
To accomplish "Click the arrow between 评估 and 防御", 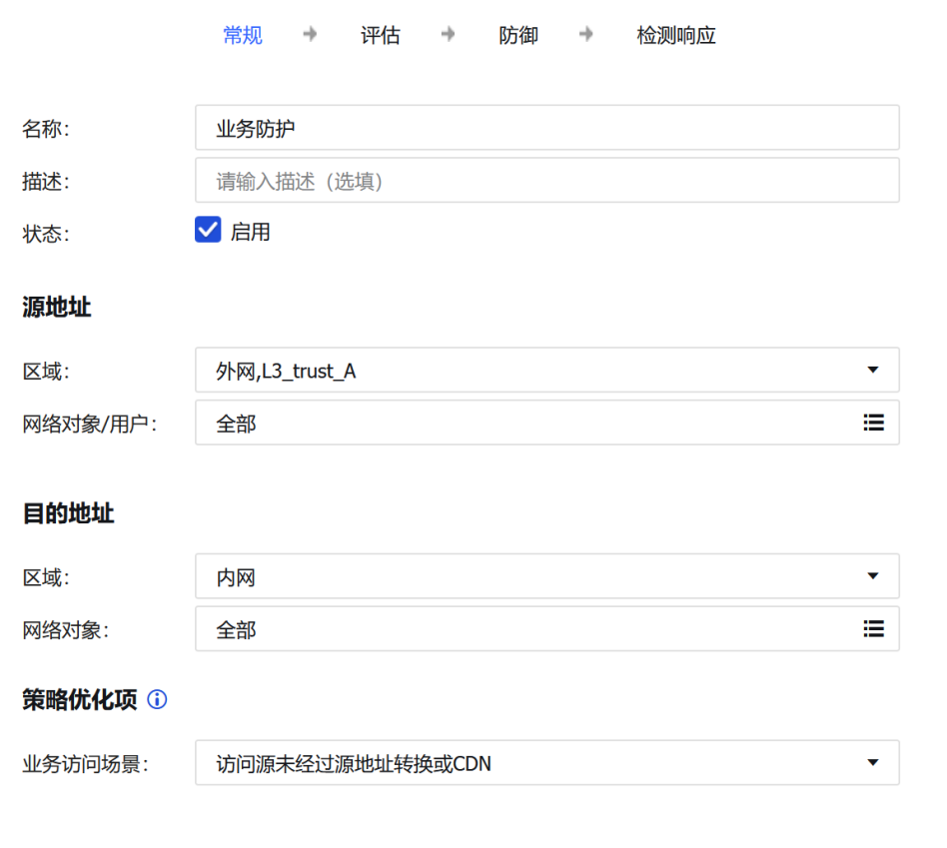I will click(449, 34).
